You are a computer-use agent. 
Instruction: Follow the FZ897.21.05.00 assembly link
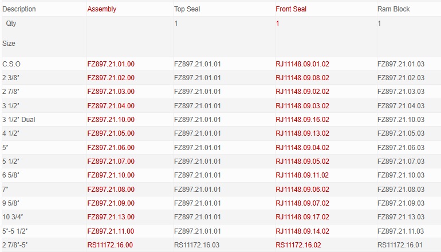pyautogui.click(x=111, y=133)
